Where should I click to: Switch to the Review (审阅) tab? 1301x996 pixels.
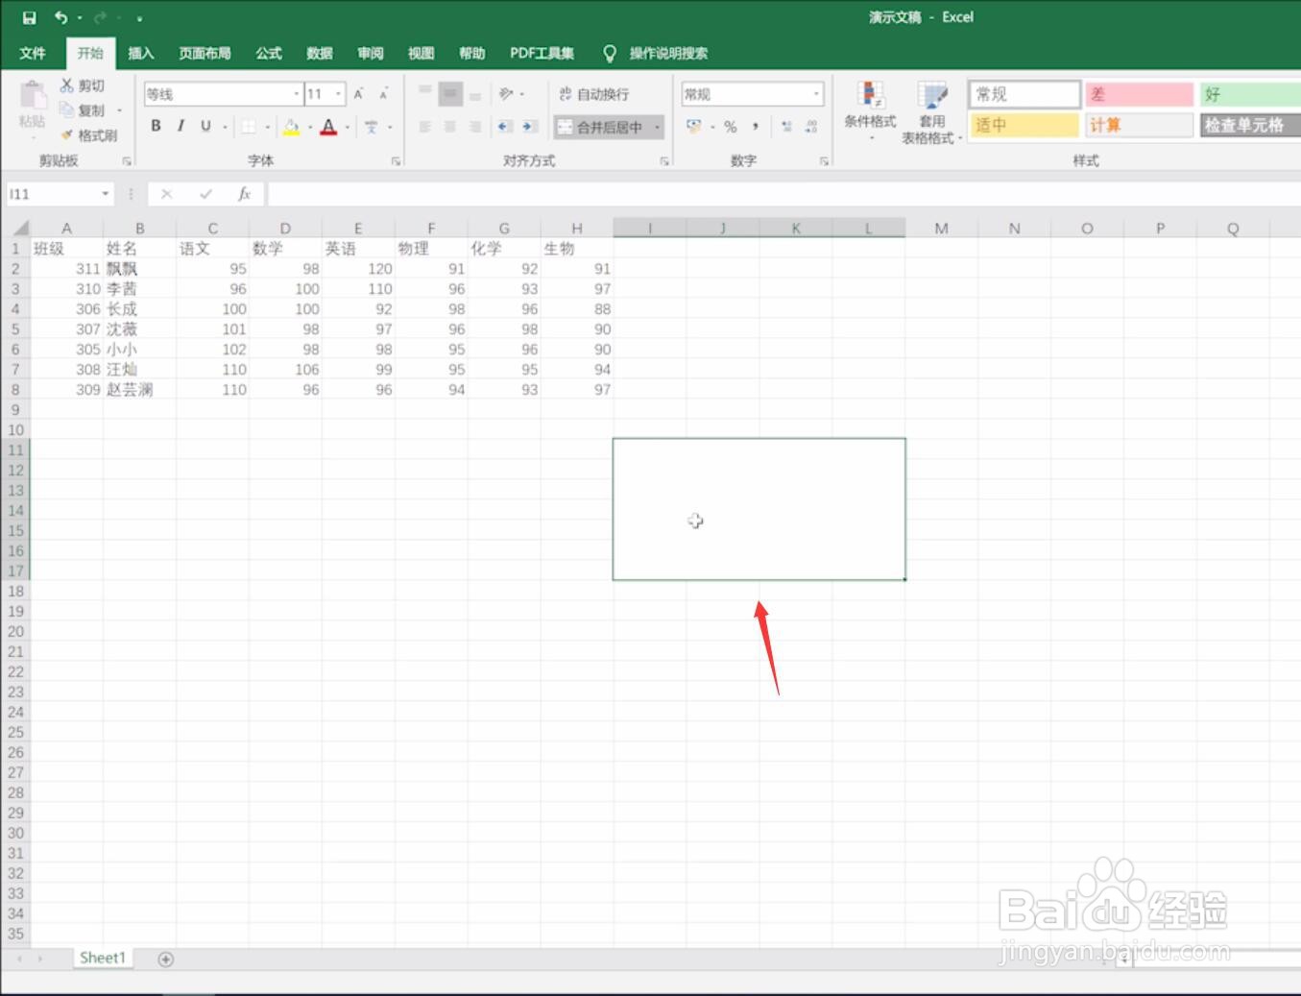pyautogui.click(x=371, y=53)
